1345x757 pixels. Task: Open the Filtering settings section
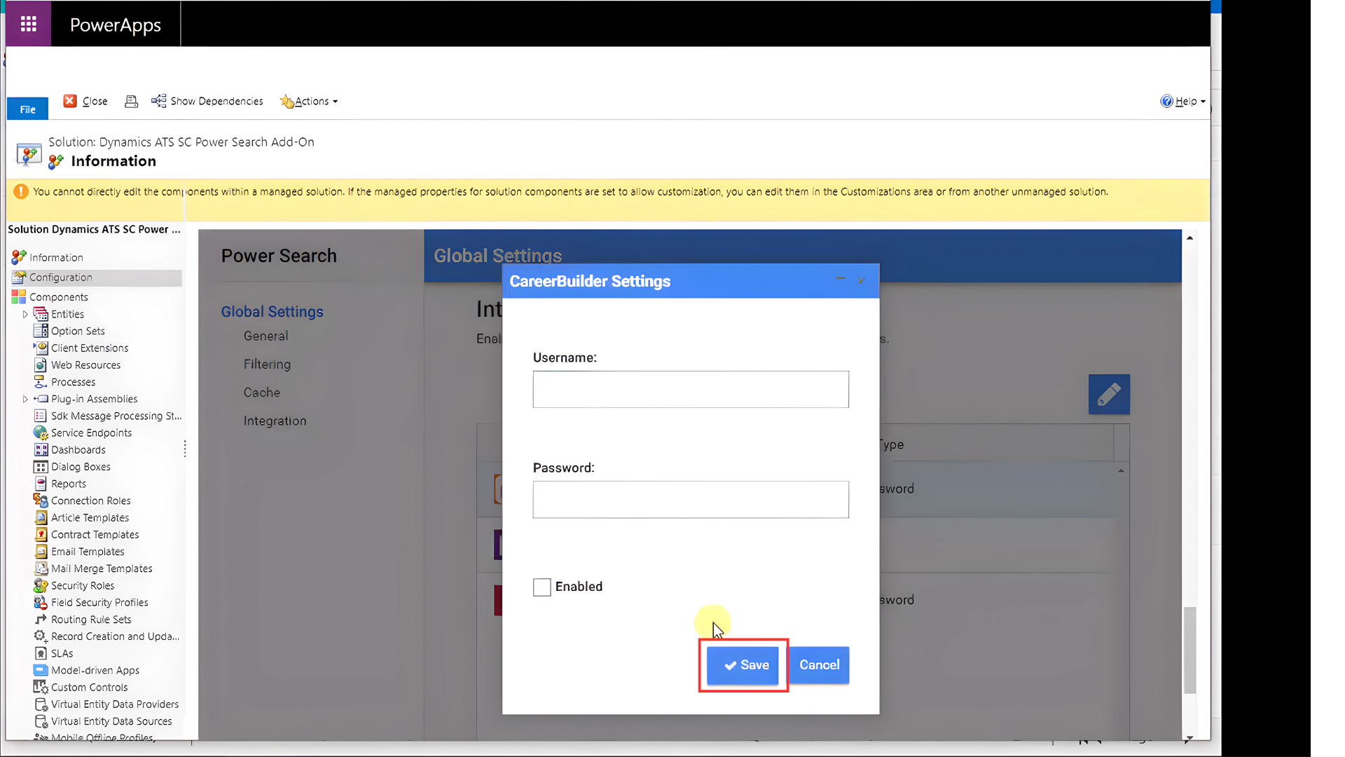pyautogui.click(x=267, y=364)
